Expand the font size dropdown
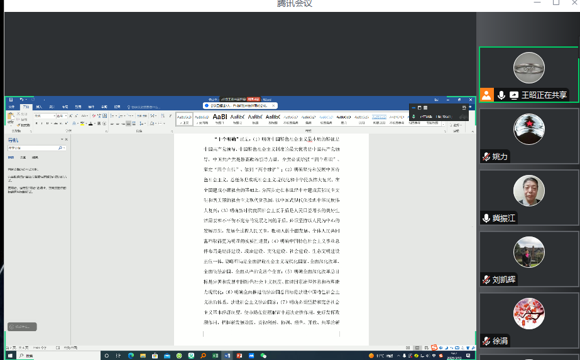 pyautogui.click(x=67, y=116)
